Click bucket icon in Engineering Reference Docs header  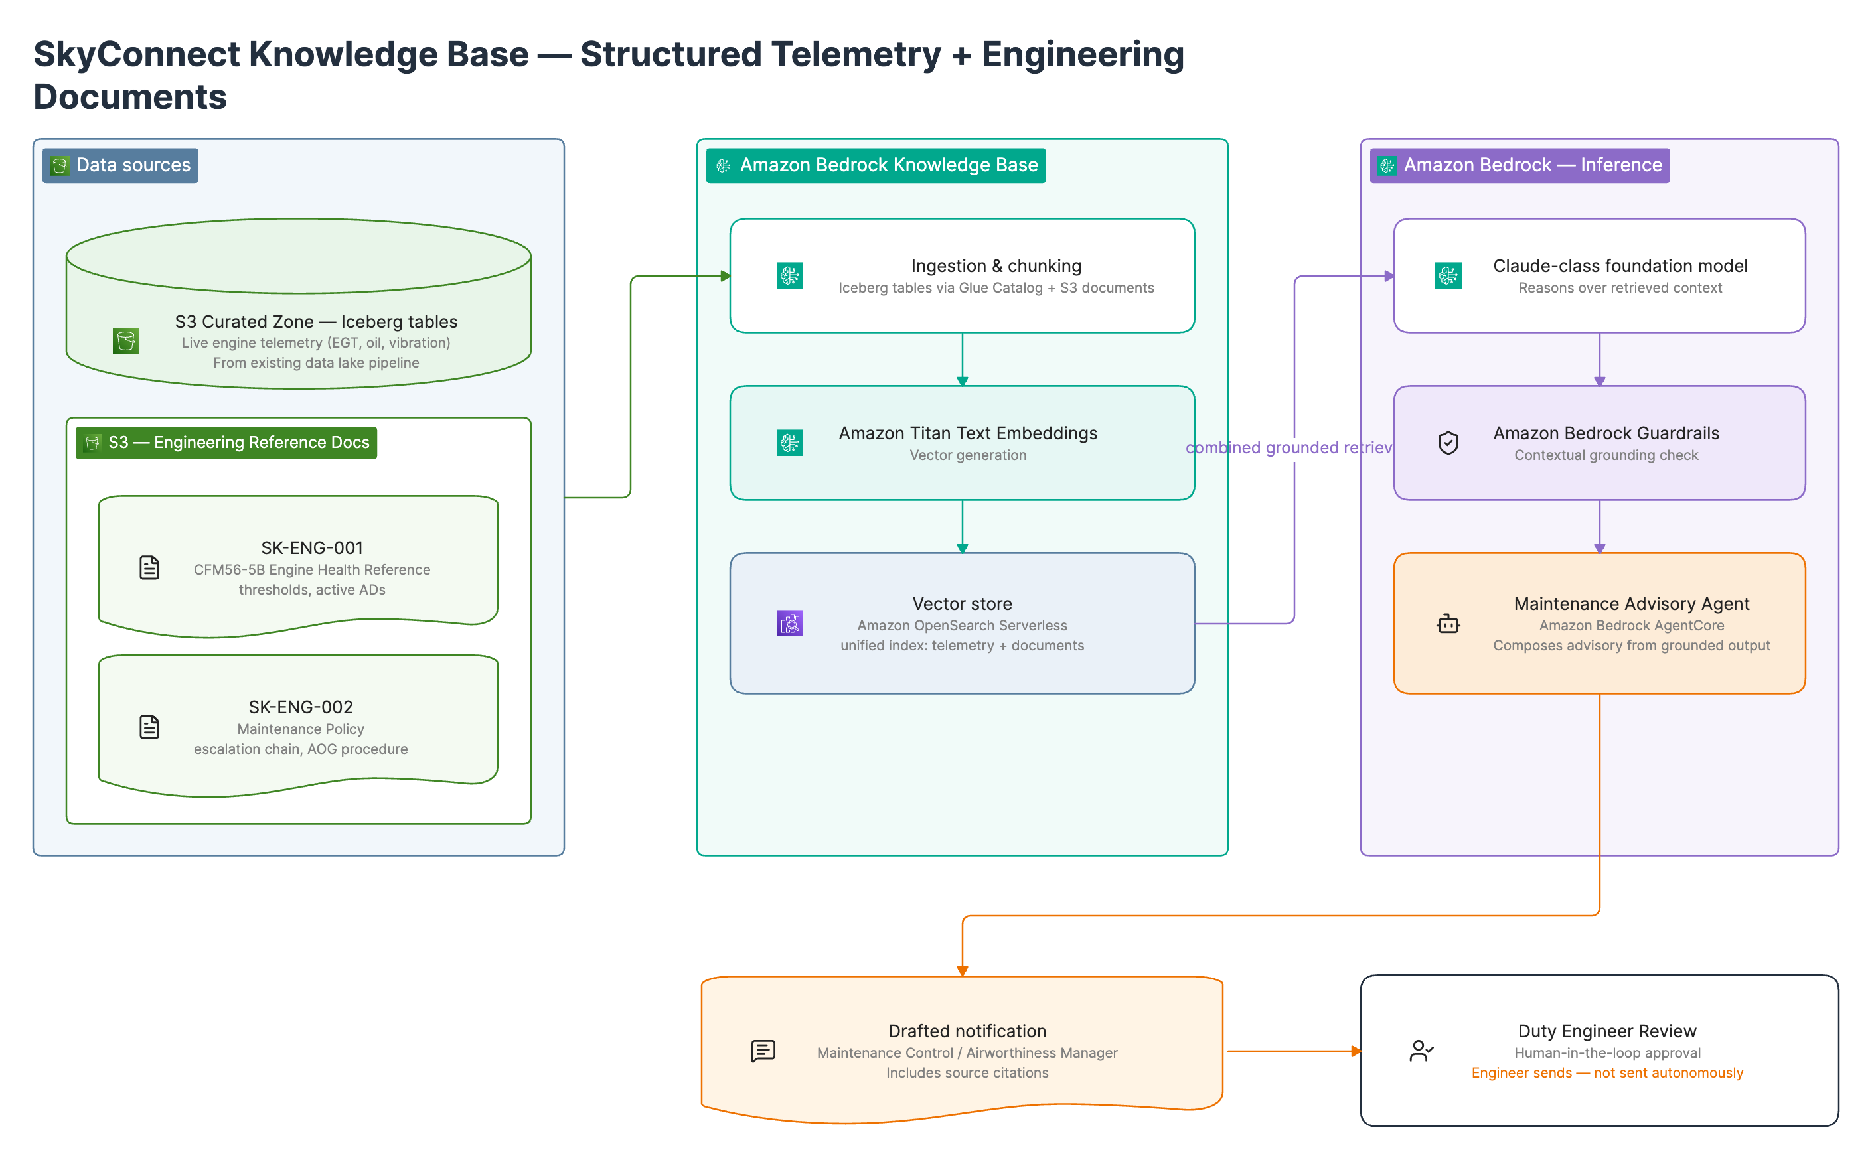point(92,443)
